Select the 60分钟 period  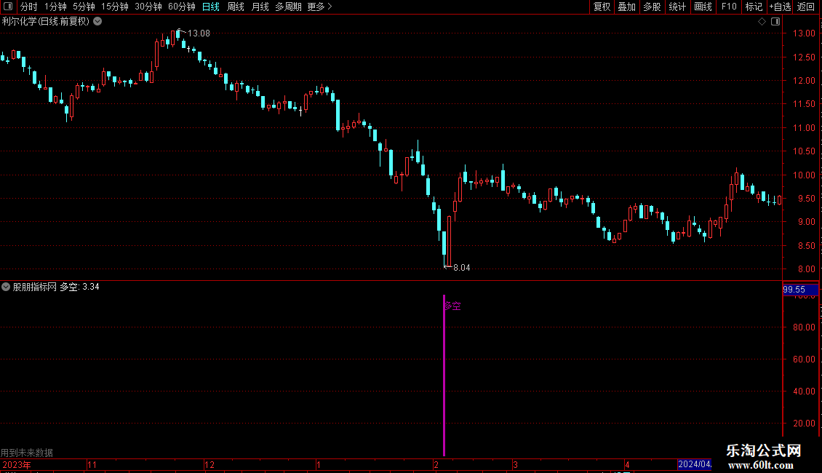click(x=181, y=7)
